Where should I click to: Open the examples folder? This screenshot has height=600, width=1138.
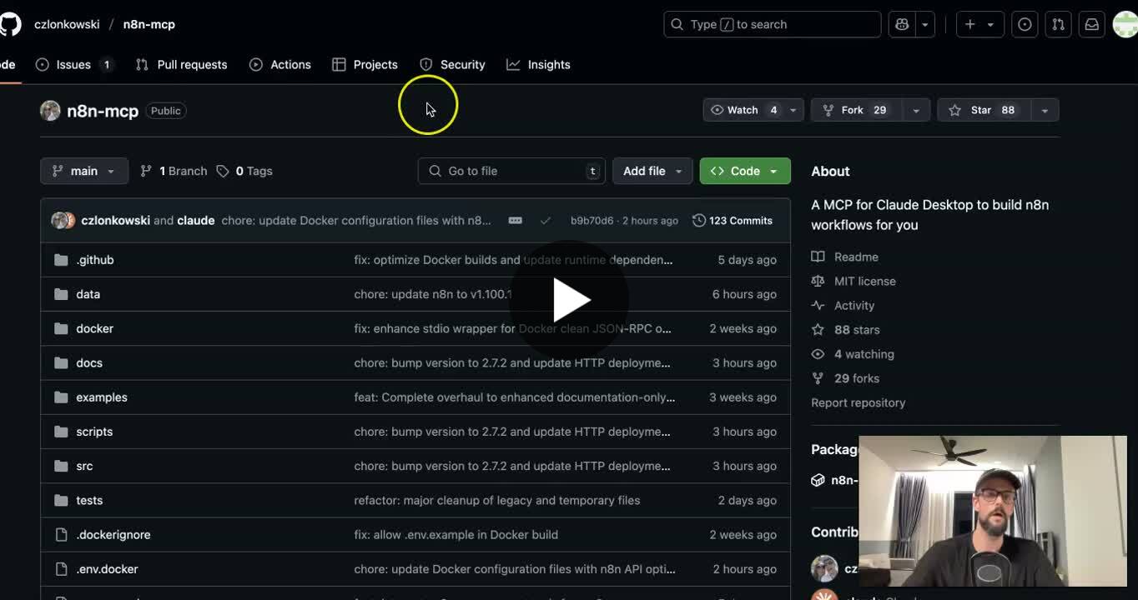102,397
